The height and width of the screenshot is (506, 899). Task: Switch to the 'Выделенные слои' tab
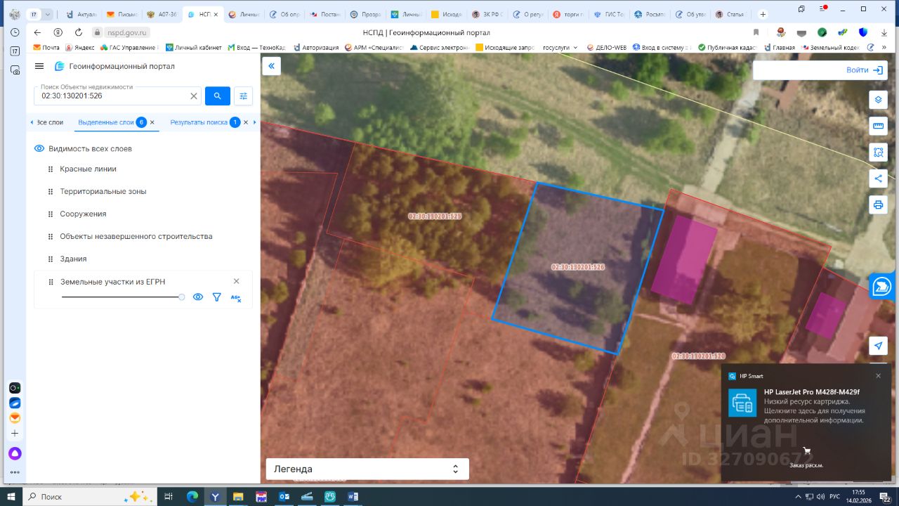(x=105, y=122)
